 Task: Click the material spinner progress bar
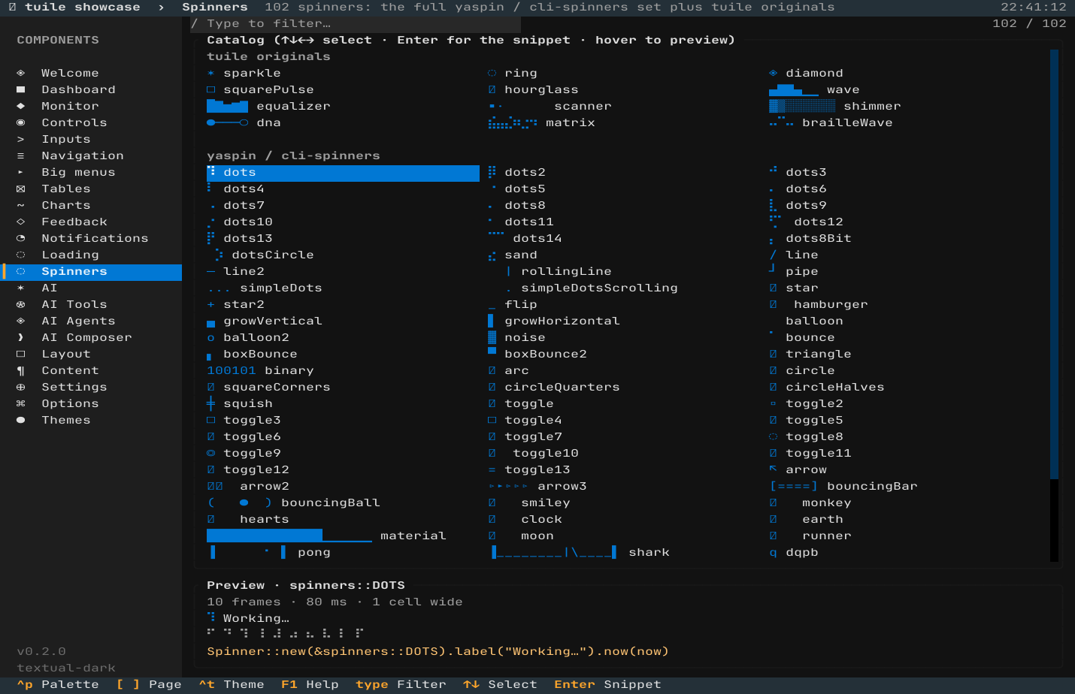coord(289,536)
